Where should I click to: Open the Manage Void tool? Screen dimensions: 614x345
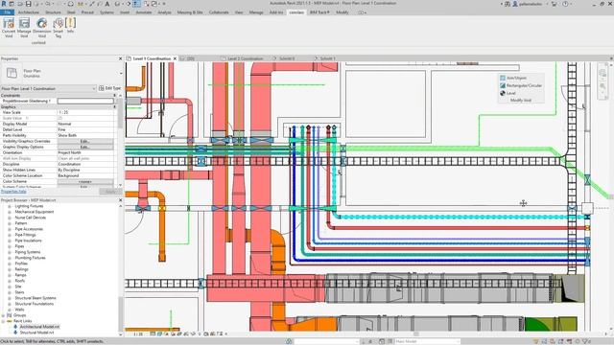point(24,28)
